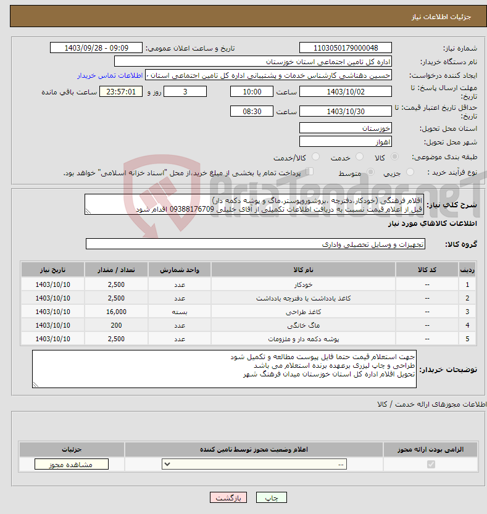The width and height of the screenshot is (487, 514).
Task: Click the remaining time field 23:57:01
Action: point(121,92)
